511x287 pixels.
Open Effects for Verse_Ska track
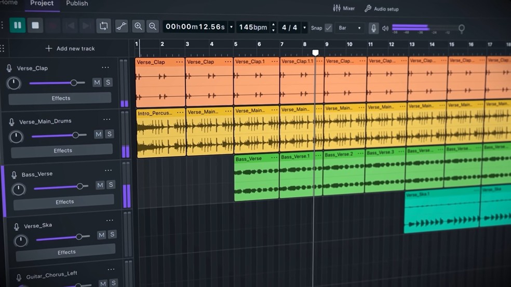pyautogui.click(x=66, y=252)
